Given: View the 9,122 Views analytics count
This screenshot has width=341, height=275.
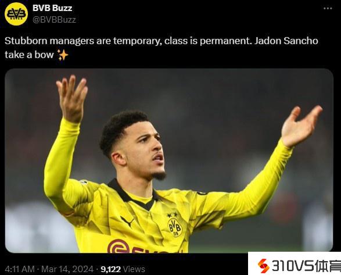Looking at the screenshot, I should pyautogui.click(x=123, y=269).
